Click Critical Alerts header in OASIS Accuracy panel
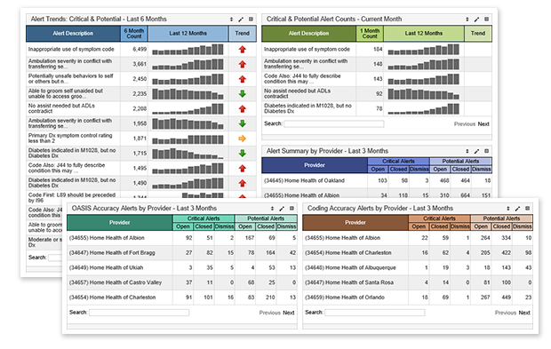 204,218
